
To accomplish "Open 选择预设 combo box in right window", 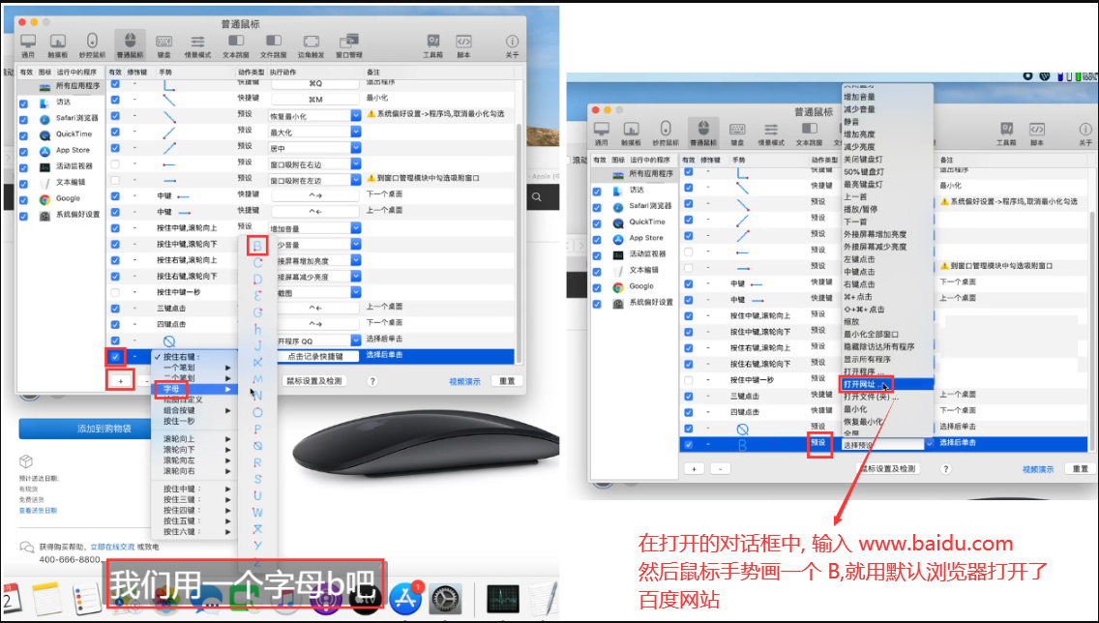I will [x=887, y=445].
